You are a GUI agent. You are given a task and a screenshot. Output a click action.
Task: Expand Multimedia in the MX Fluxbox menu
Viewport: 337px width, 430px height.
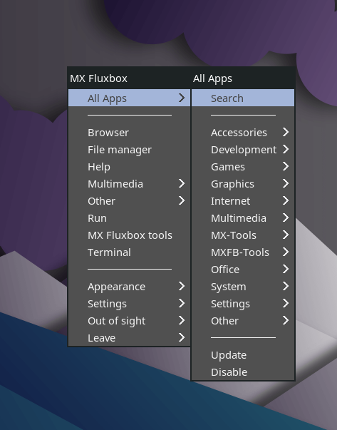click(129, 184)
